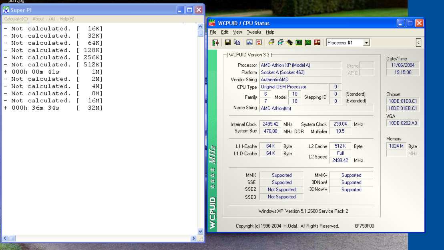Click the 'Not calculated' 16K row
Image resolution: width=444 pixels, height=250 pixels.
point(53,28)
